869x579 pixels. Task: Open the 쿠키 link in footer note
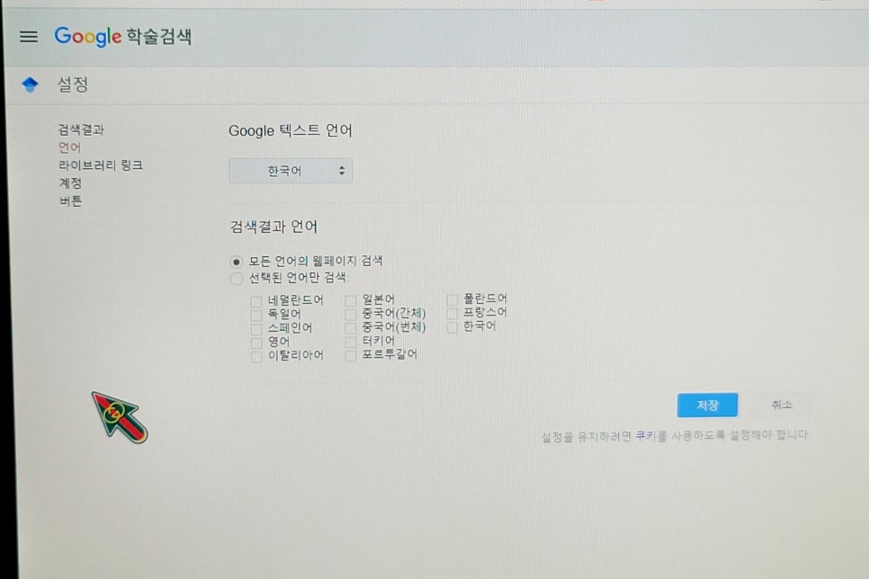[644, 436]
